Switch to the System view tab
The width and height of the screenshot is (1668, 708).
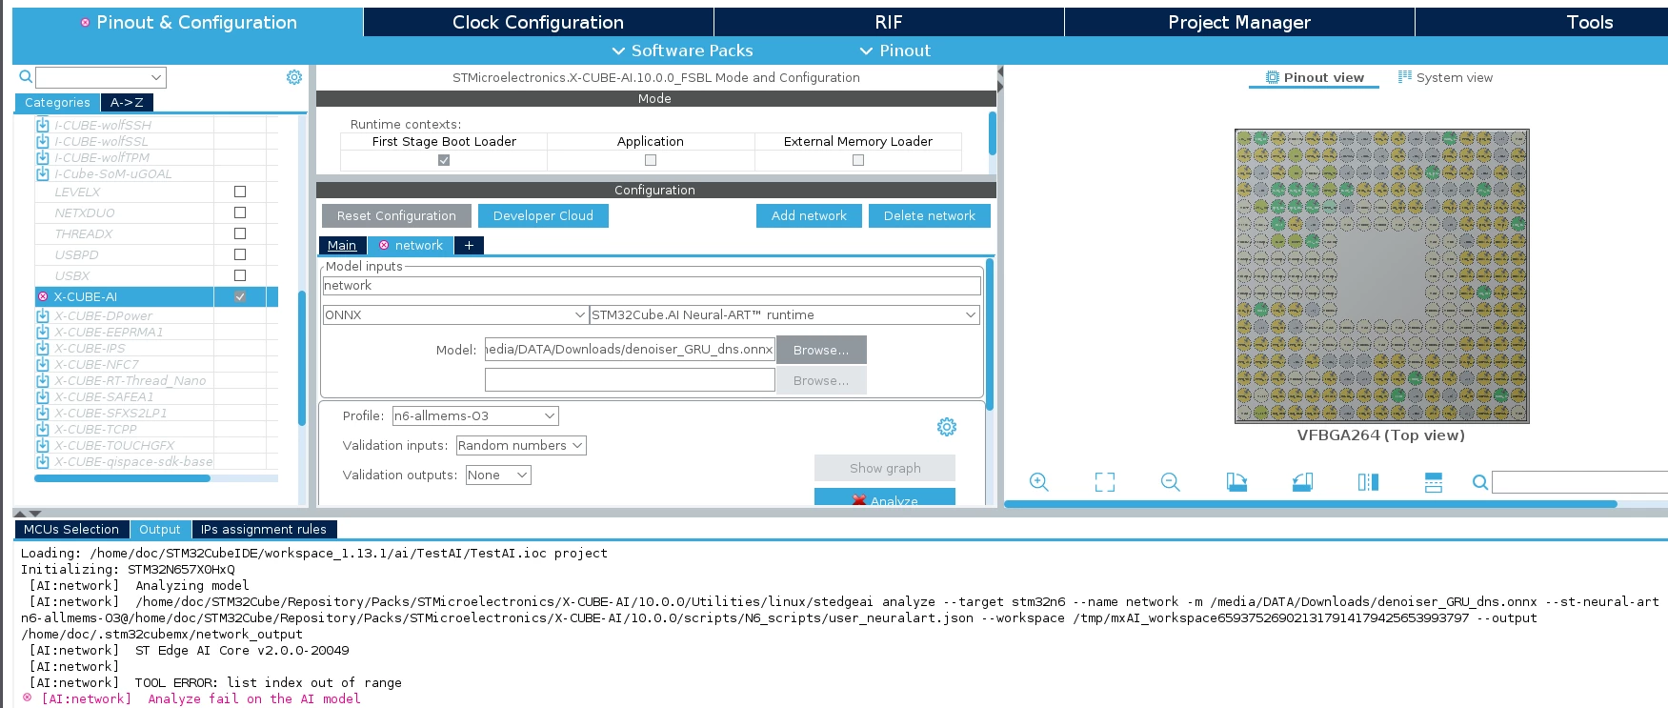pyautogui.click(x=1445, y=77)
